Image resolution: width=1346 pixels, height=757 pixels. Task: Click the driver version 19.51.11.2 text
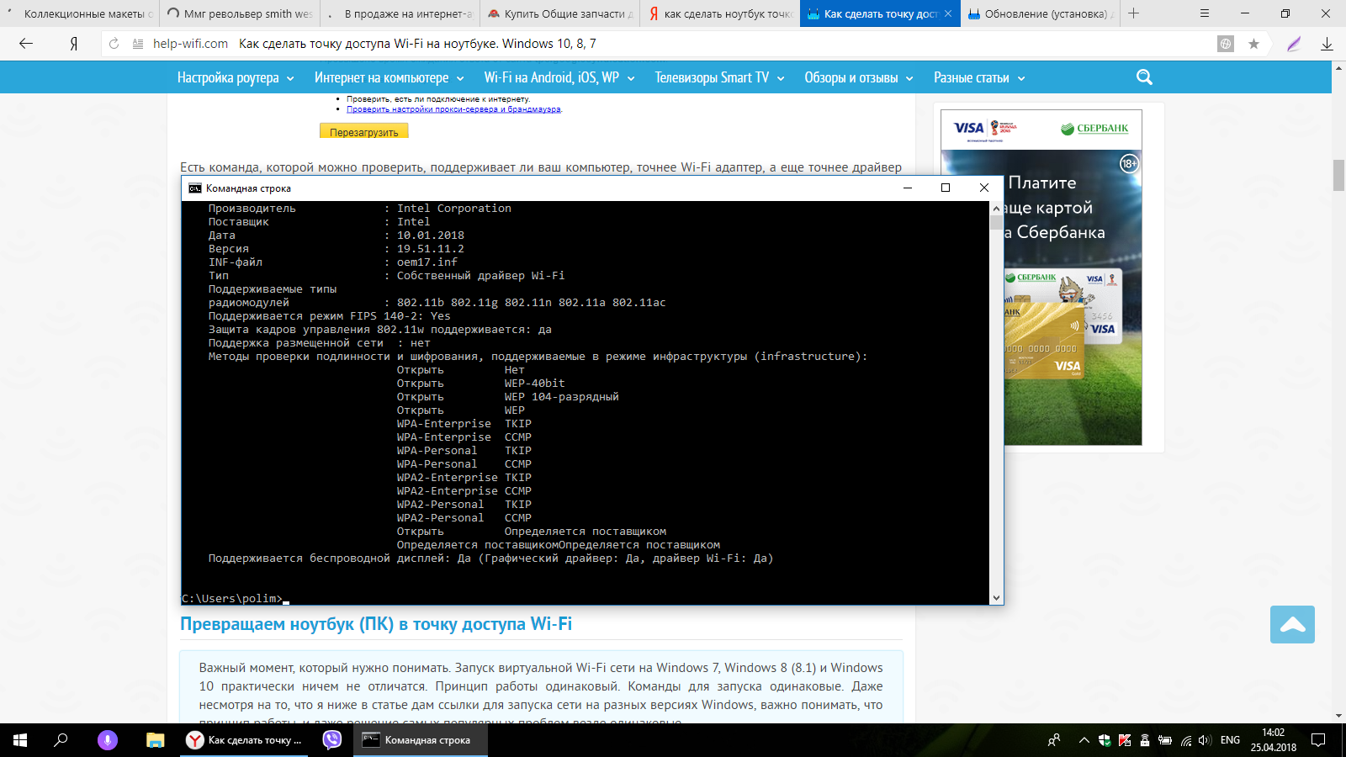(431, 249)
